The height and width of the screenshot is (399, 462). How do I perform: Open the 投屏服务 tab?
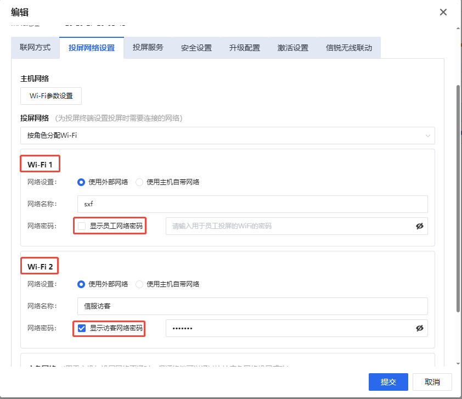148,48
